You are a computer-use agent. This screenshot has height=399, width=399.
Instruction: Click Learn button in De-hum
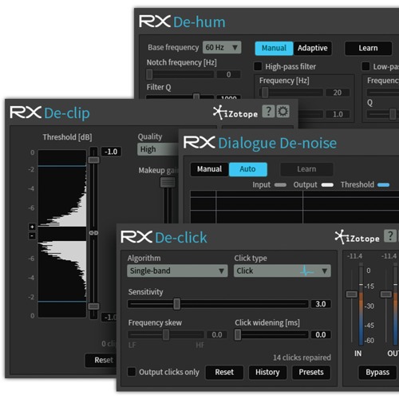click(x=368, y=48)
